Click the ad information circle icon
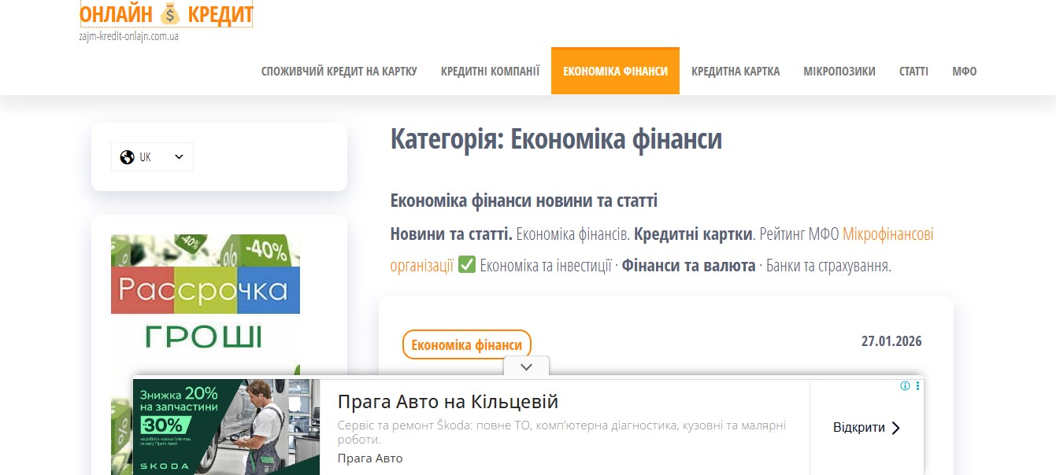The width and height of the screenshot is (1056, 475). 903,386
